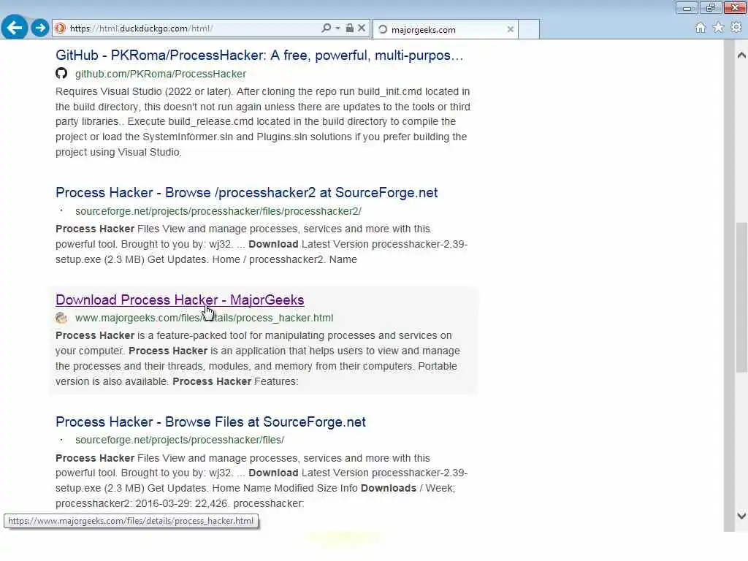Click the search magnifier in address bar
The height and width of the screenshot is (561, 748).
(x=327, y=28)
